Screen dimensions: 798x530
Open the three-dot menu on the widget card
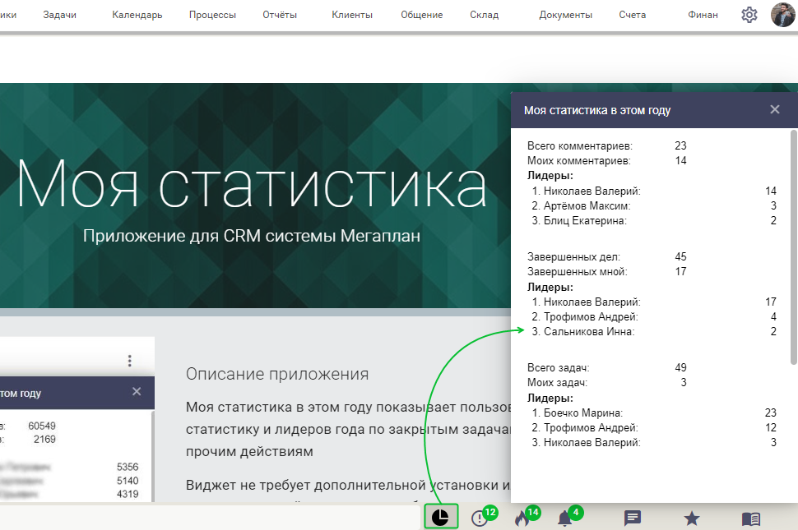pos(129,361)
